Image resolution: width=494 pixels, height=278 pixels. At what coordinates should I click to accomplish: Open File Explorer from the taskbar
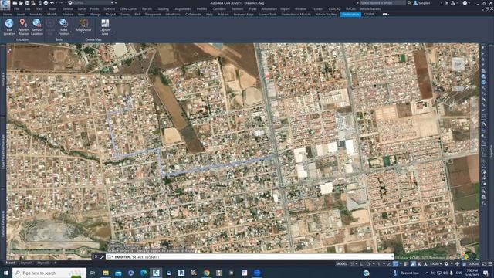click(x=106, y=273)
